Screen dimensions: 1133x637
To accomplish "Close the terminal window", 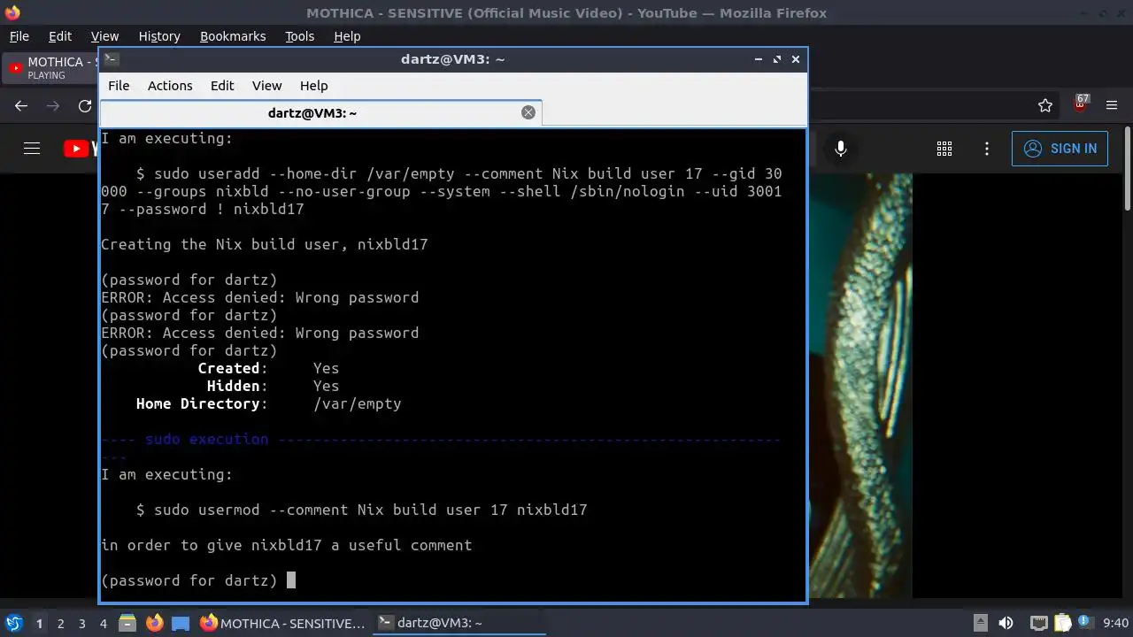I will click(x=796, y=59).
